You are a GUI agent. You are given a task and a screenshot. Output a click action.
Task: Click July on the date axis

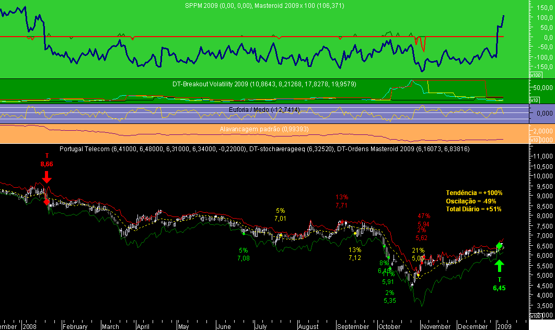click(261, 326)
